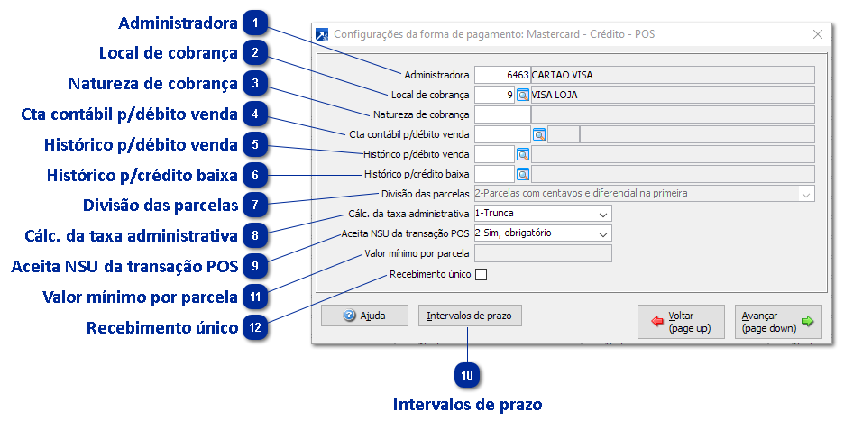Image resolution: width=844 pixels, height=430 pixels.
Task: Click the application icon in the title bar
Action: click(322, 35)
